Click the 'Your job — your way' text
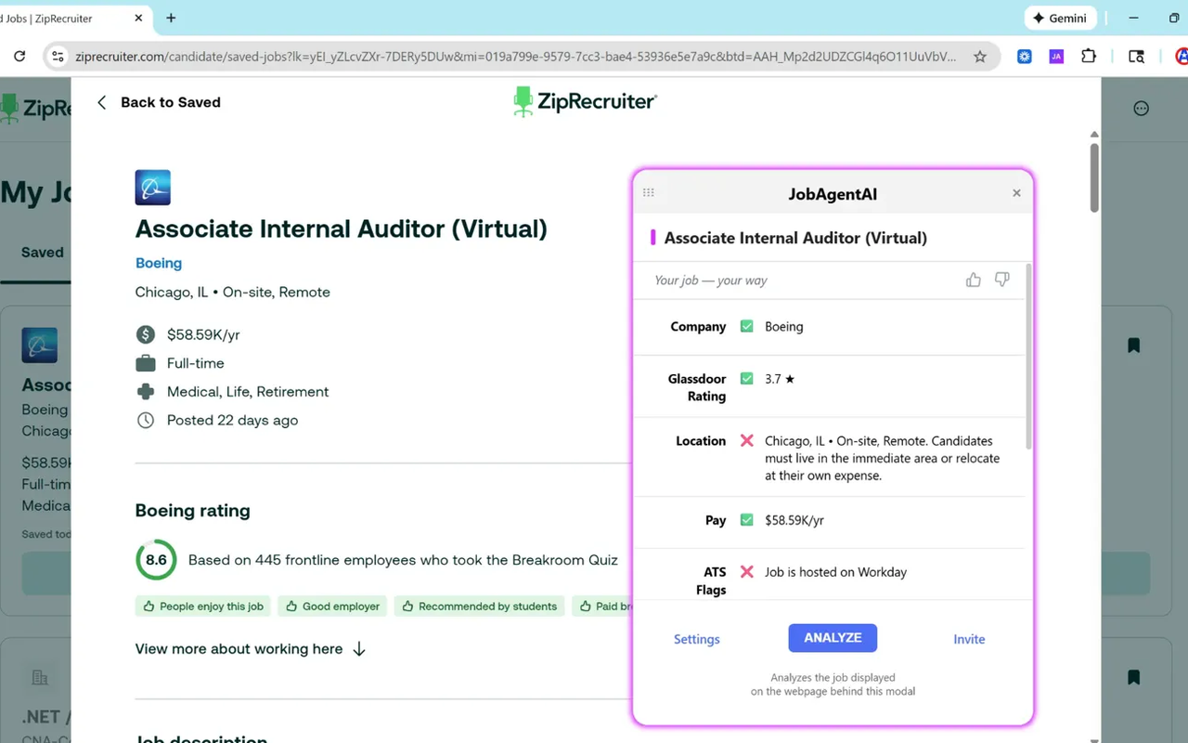Screen dimensions: 1188x743 (x=711, y=280)
